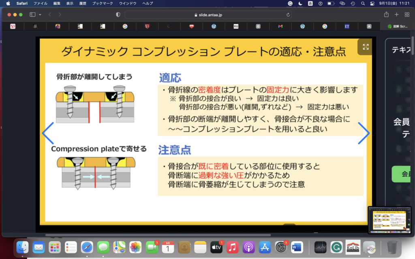The width and height of the screenshot is (415, 259).
Task: Go to the previous slide arrow
Action: 48,133
